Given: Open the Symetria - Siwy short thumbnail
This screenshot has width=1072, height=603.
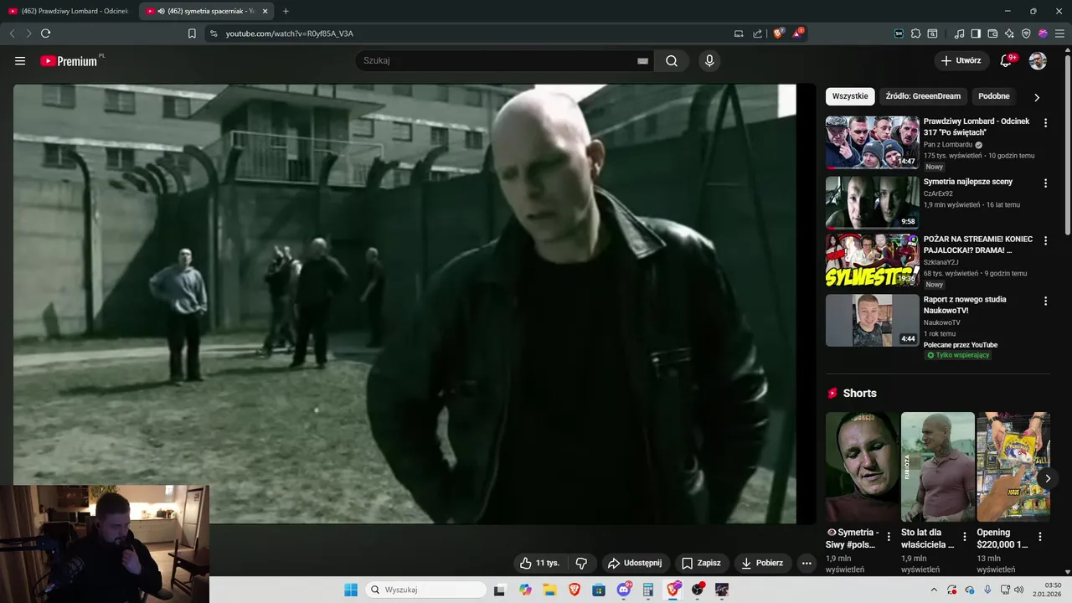Looking at the screenshot, I should click(862, 466).
